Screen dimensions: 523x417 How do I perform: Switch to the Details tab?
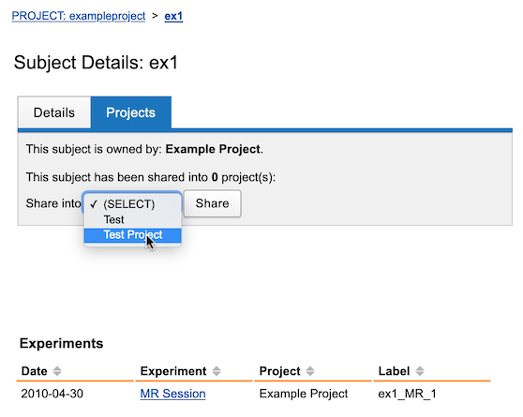54,112
